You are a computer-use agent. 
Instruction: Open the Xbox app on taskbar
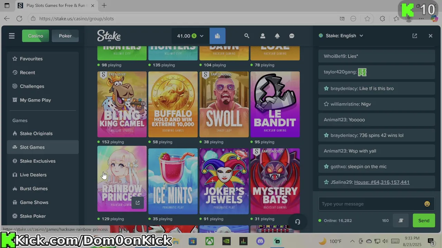(x=210, y=241)
